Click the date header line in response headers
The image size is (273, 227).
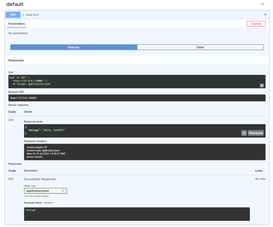coord(46,154)
